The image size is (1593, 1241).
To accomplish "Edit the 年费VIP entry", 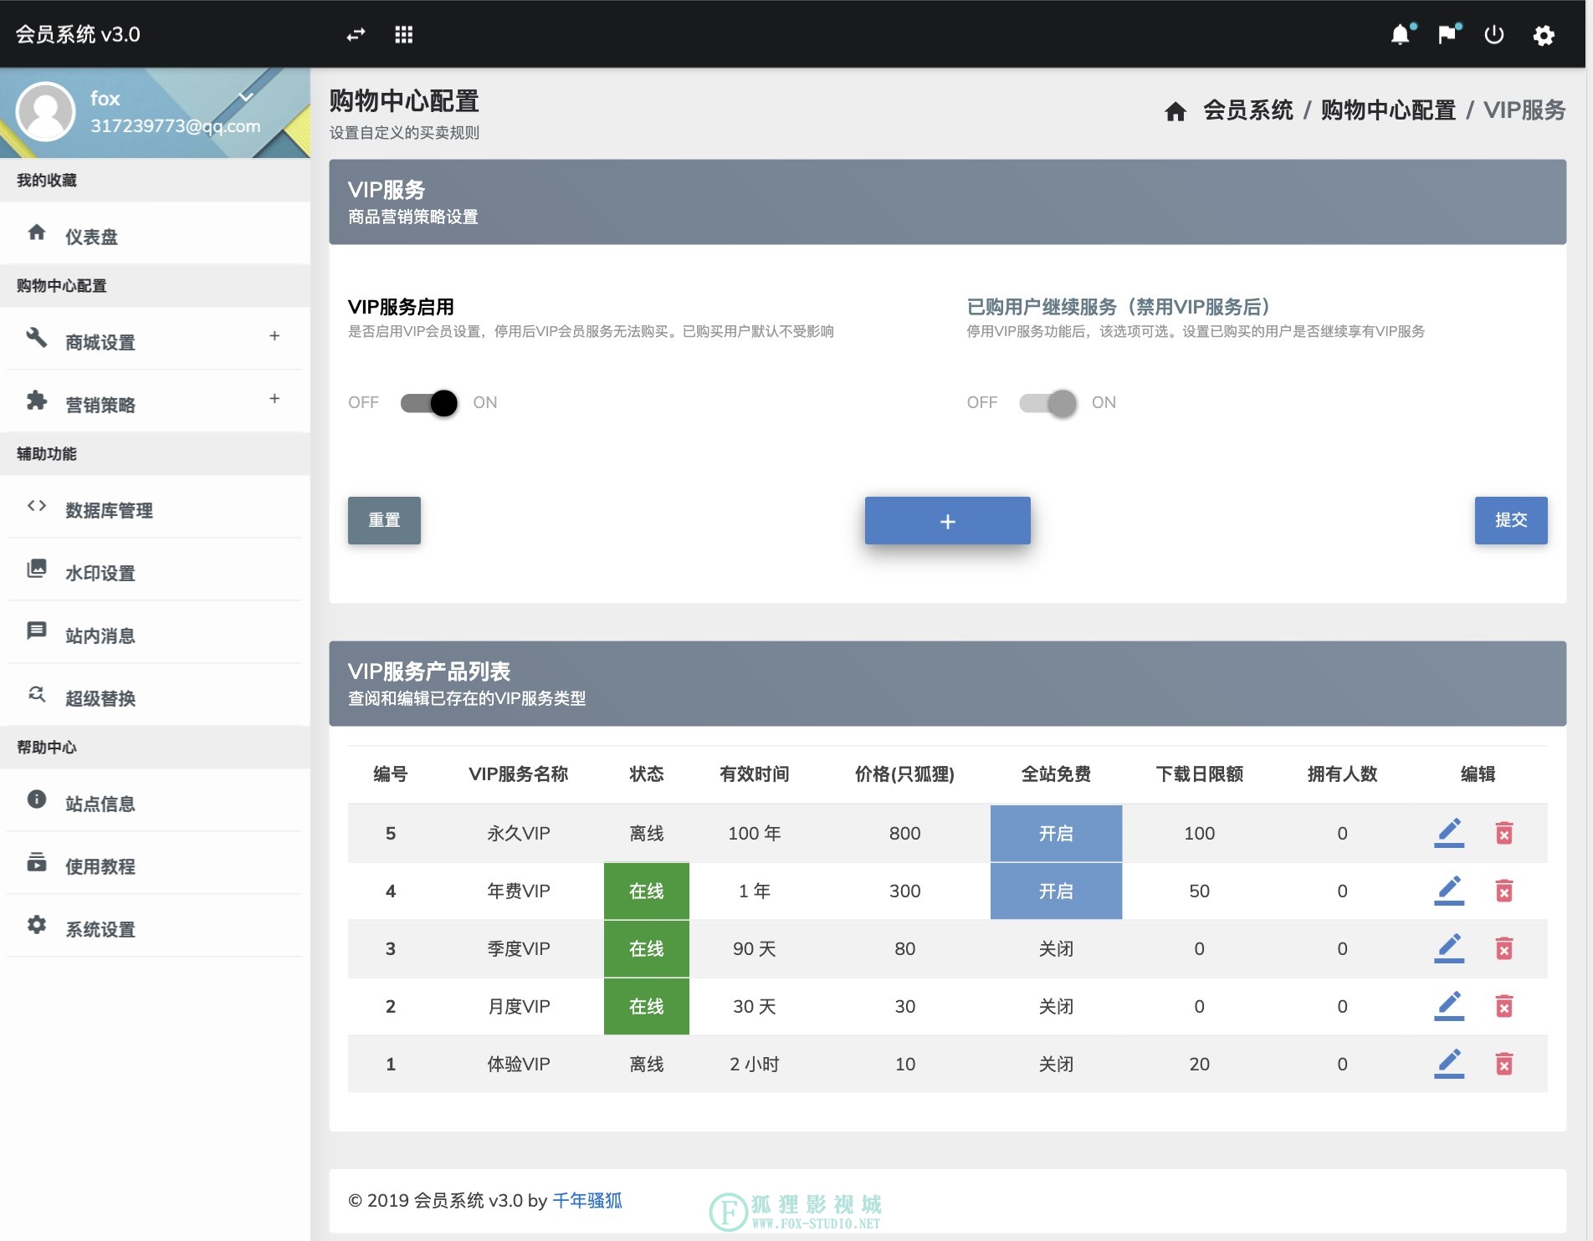I will click(x=1449, y=891).
